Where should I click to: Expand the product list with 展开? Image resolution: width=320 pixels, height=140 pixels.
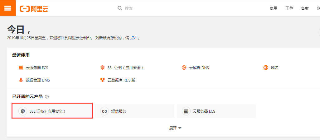tap(175, 128)
